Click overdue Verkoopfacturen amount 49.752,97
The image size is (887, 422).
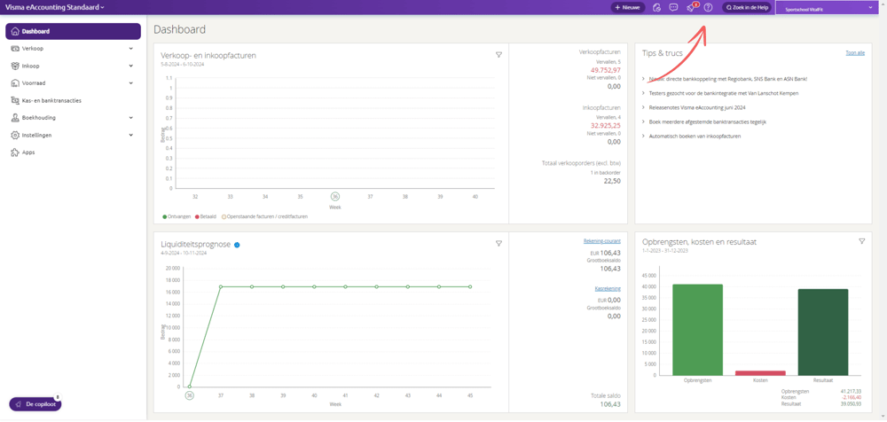pyautogui.click(x=605, y=70)
